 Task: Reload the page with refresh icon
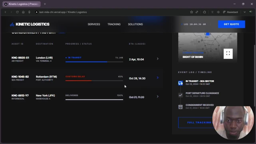tap(17, 12)
